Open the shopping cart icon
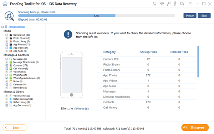The image size is (214, 134). click(x=154, y=4)
